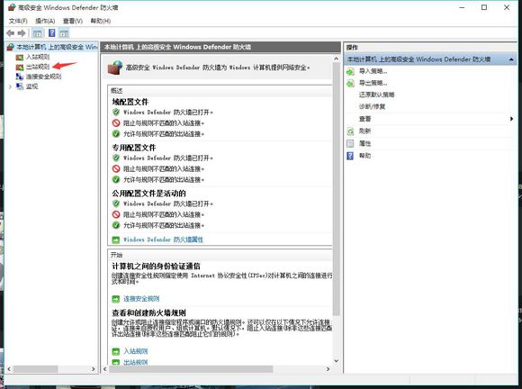522x389 pixels.
Task: Click the blue Help toolbar icon
Action: (x=52, y=33)
